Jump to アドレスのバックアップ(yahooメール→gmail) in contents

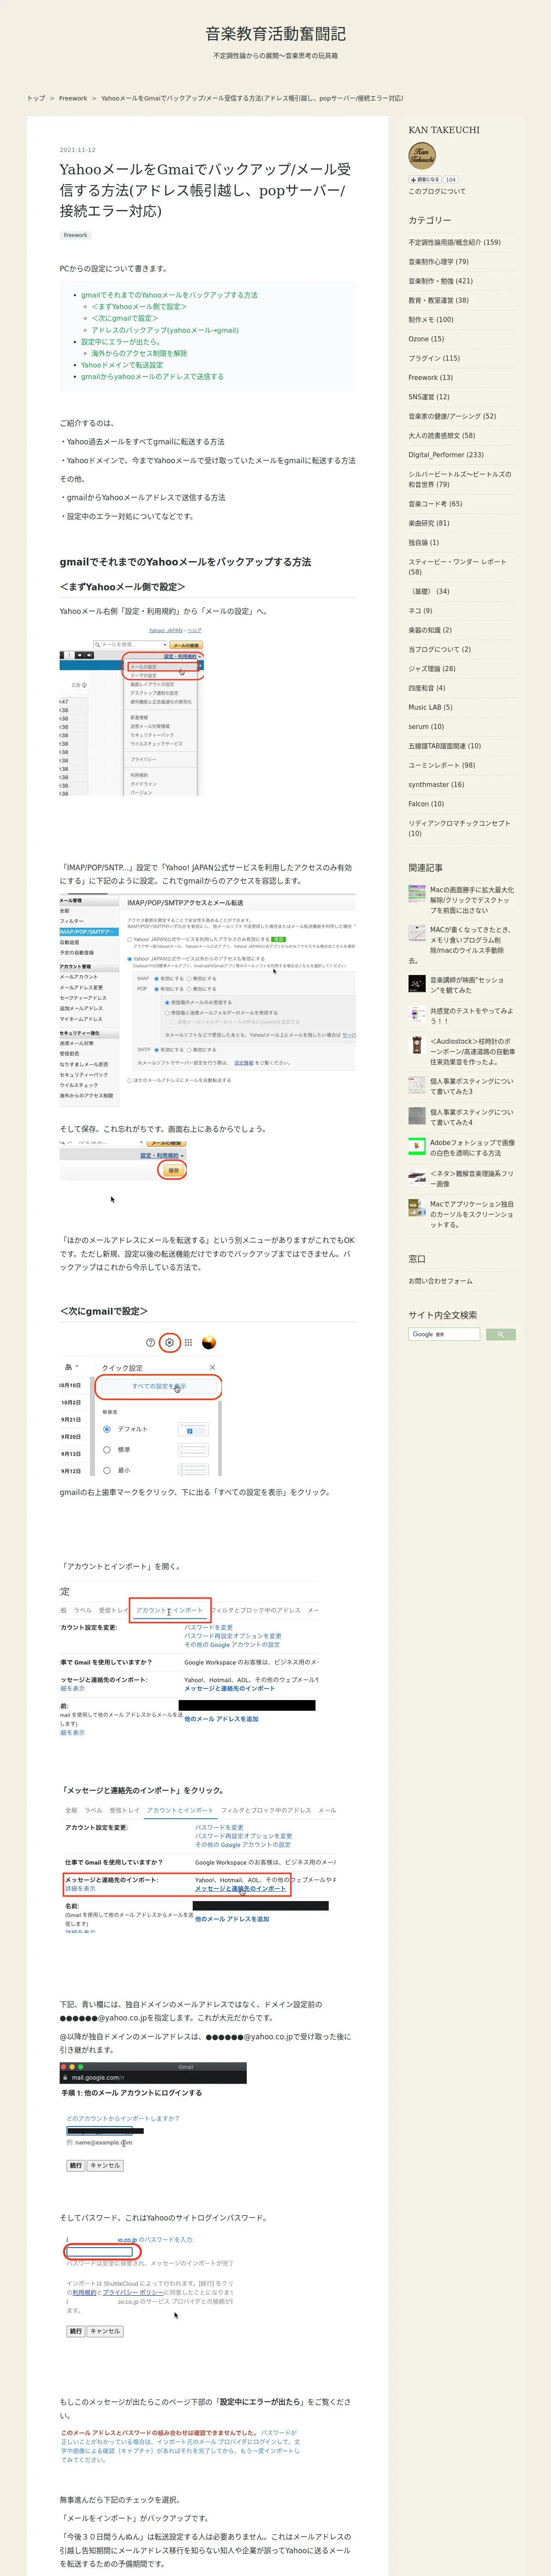(x=165, y=330)
